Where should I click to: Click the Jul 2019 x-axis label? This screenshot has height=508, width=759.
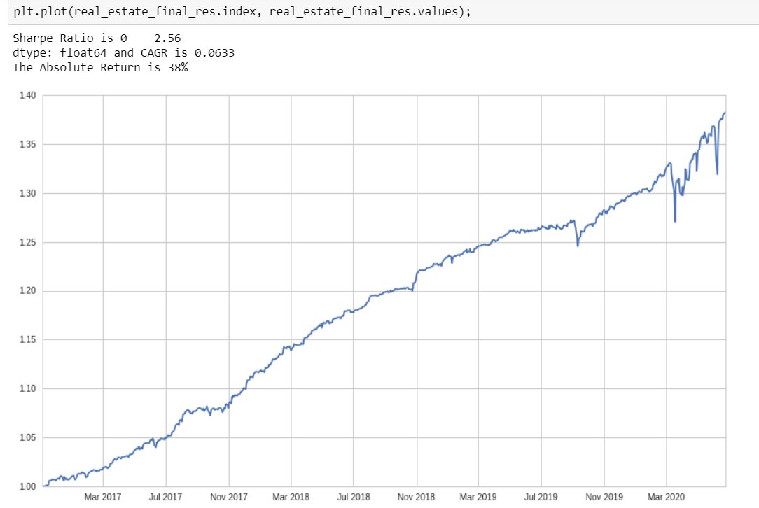[541, 497]
